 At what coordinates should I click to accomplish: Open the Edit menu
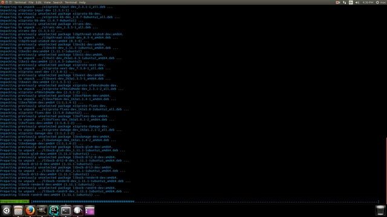pyautogui.click(x=39, y=2)
